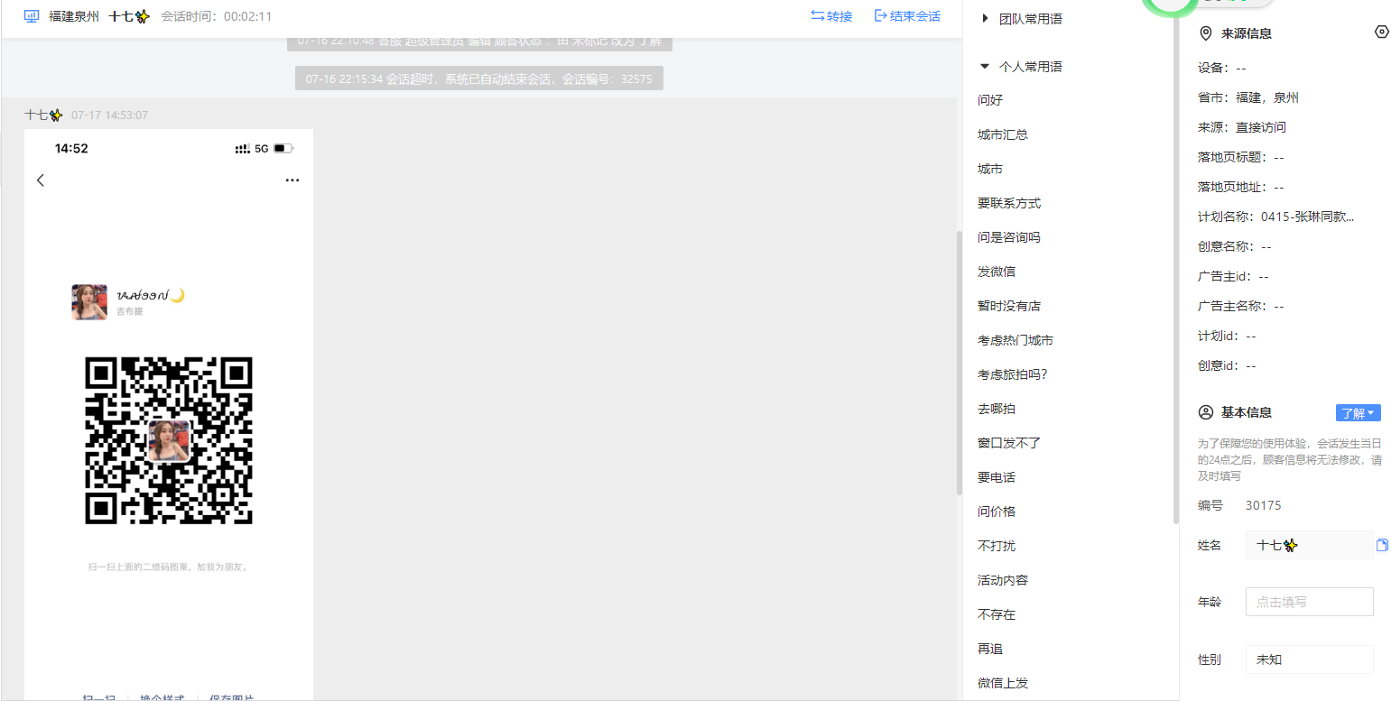Select the 要联系方式 quick phrase
This screenshot has height=701, width=1391.
(x=1009, y=203)
